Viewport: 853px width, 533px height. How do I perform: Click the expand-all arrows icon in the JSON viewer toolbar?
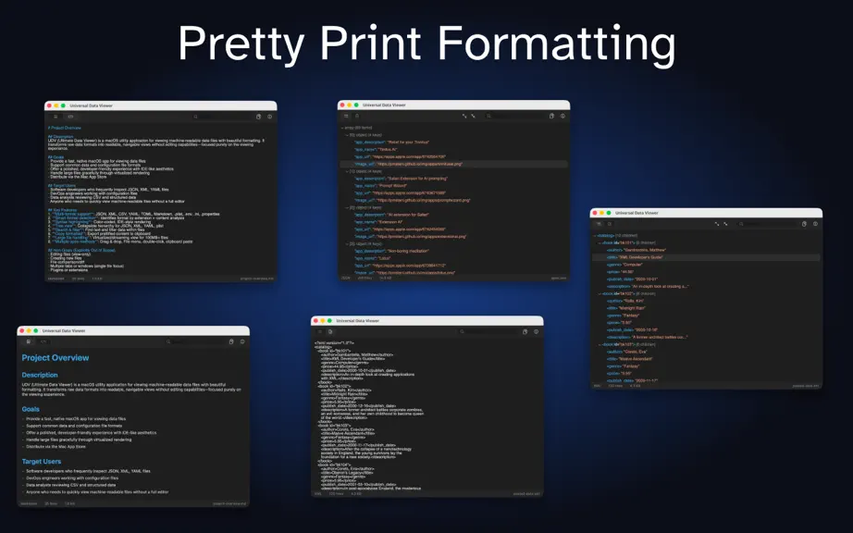(x=464, y=116)
